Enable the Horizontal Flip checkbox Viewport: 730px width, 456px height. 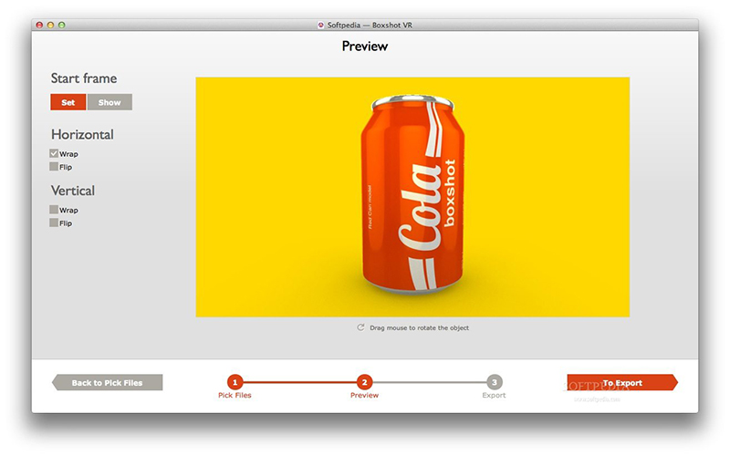click(x=54, y=167)
